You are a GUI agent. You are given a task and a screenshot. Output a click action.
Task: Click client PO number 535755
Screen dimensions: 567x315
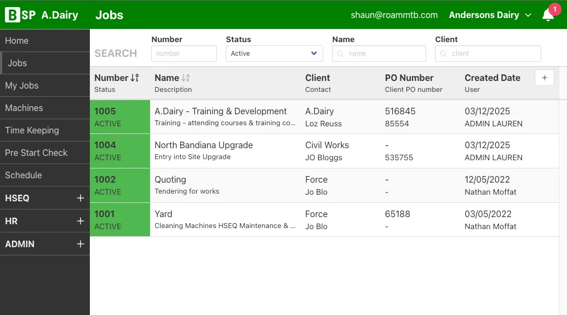[399, 157]
